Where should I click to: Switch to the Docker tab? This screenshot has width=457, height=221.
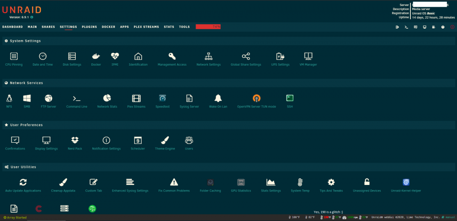pyautogui.click(x=108, y=27)
